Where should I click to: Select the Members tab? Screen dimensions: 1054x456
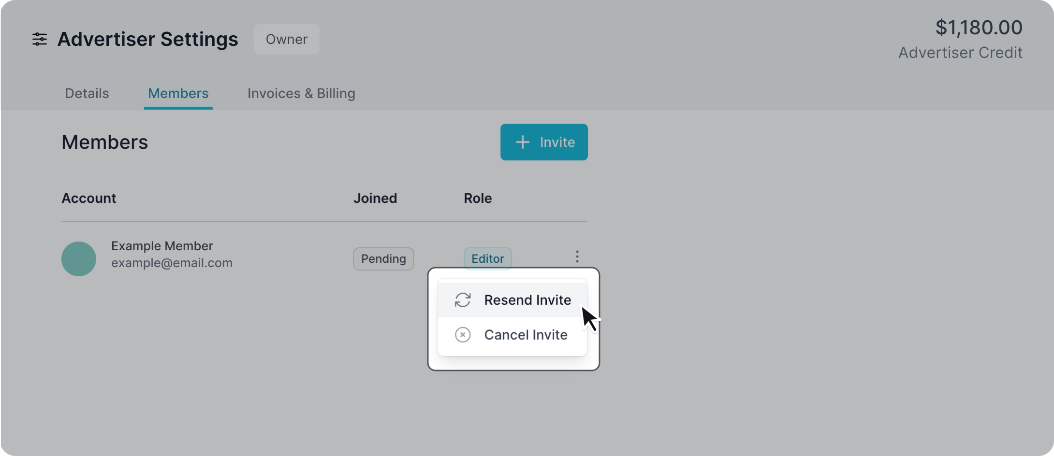coord(178,93)
